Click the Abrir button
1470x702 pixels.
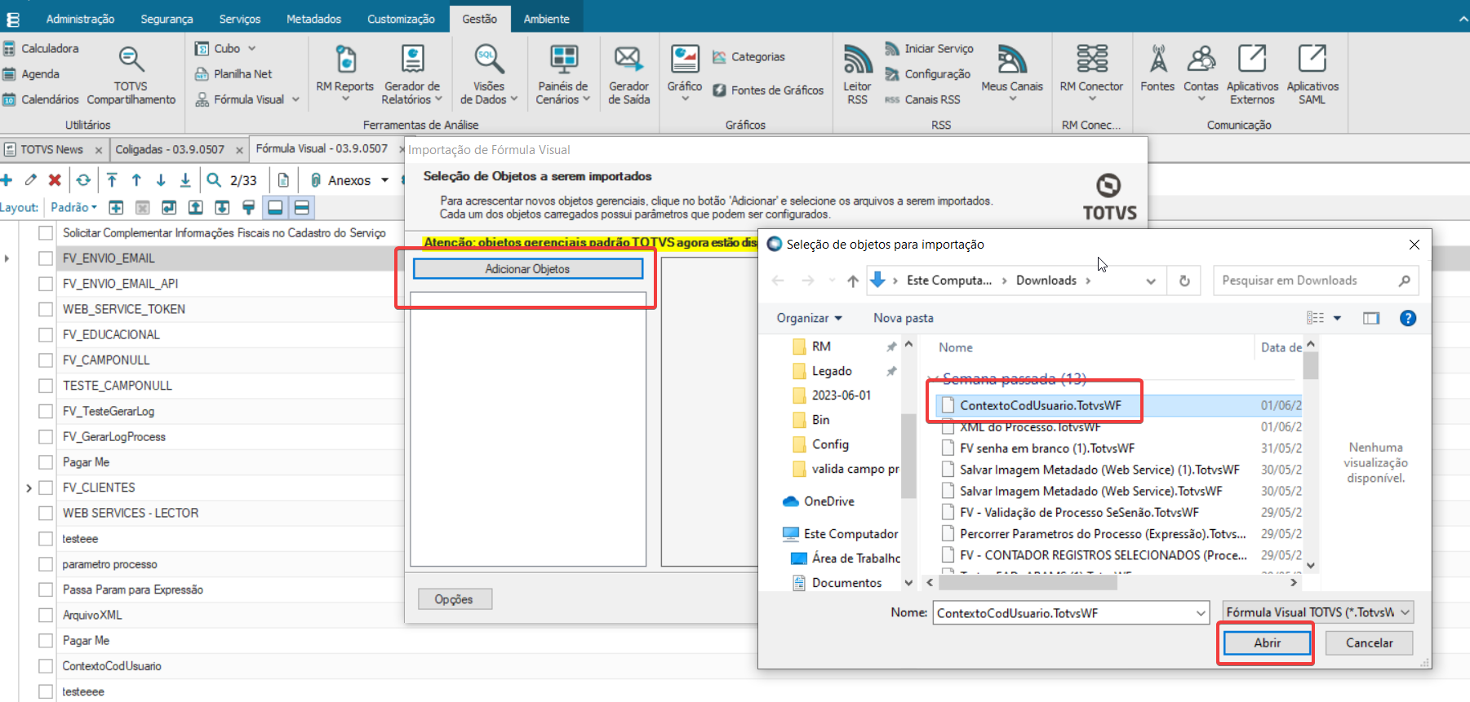1267,642
